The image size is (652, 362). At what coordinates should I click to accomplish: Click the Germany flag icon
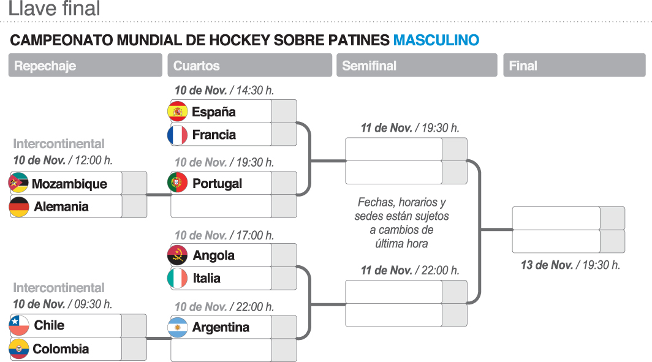pyautogui.click(x=19, y=206)
